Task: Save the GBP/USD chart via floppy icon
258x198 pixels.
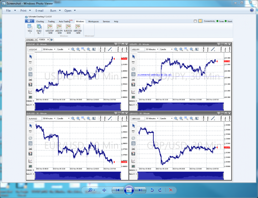Action: [x=133, y=154]
